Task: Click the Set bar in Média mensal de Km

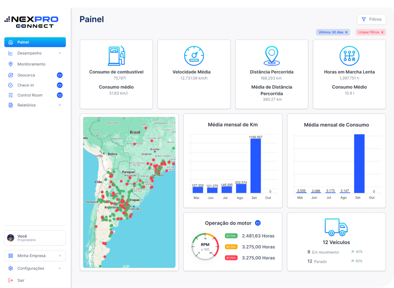Action: point(256,166)
